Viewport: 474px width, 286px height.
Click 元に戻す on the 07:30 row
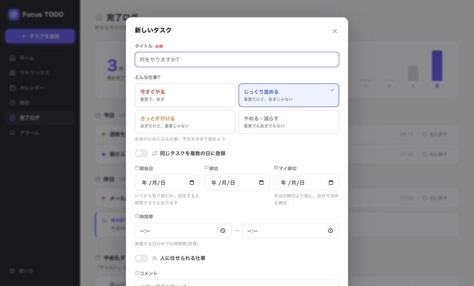pyautogui.click(x=435, y=154)
